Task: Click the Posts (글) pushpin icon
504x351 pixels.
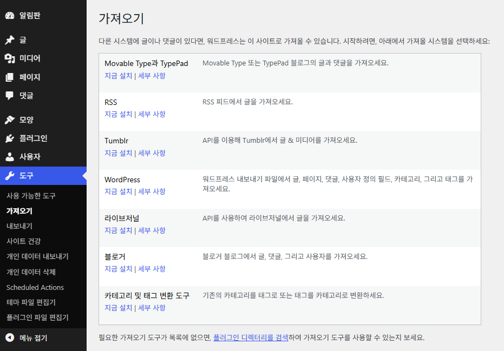Action: click(x=10, y=40)
